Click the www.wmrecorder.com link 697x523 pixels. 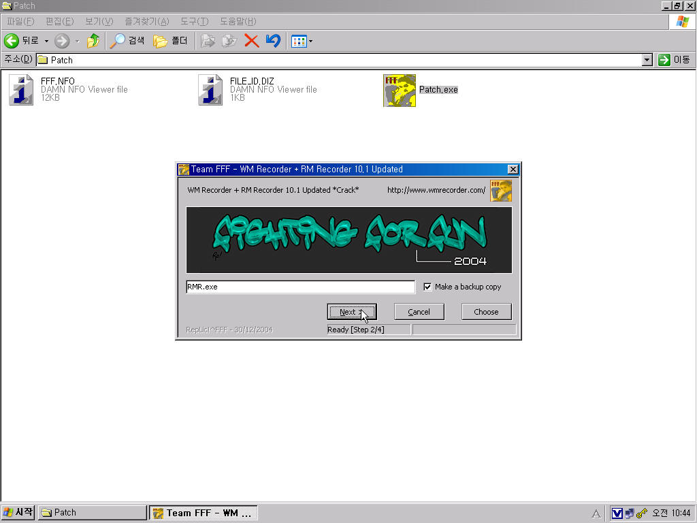pos(436,190)
